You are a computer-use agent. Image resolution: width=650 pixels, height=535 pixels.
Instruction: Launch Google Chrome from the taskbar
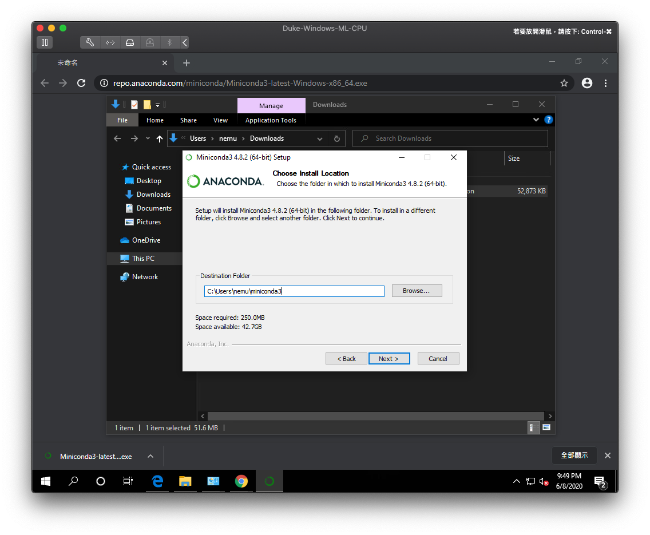click(x=241, y=481)
